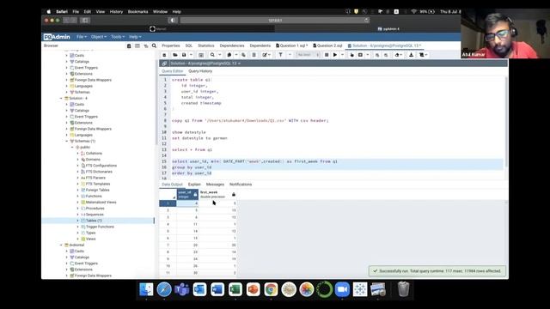Select row 1 number in results grid
550x309 pixels.
(168, 203)
